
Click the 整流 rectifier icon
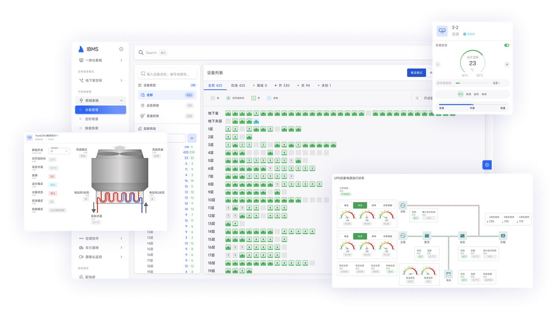(x=427, y=235)
